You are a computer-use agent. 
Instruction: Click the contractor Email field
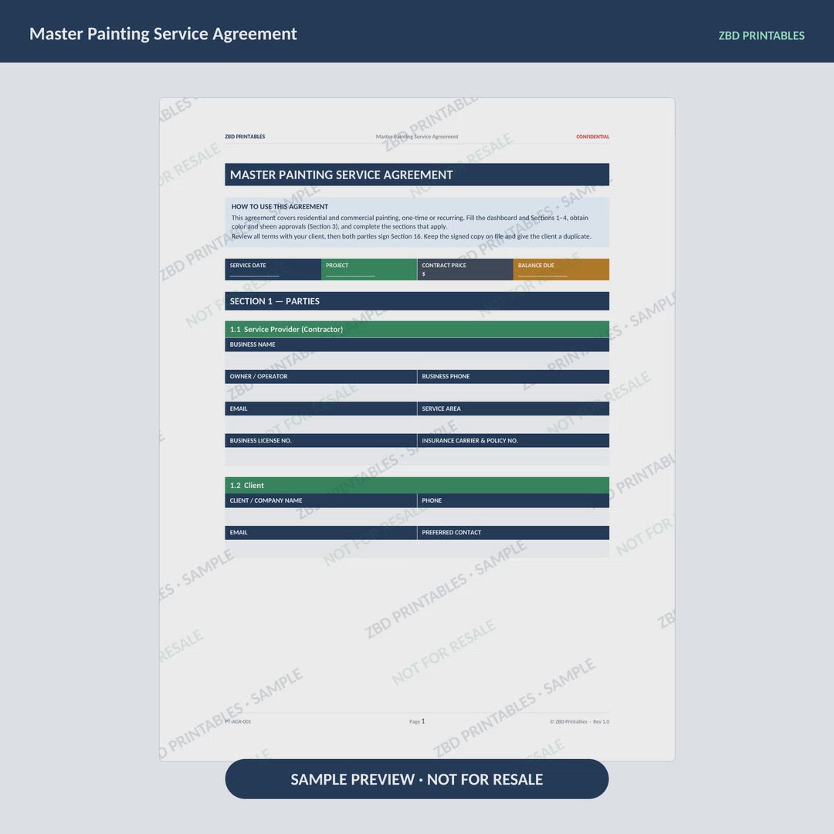pos(320,425)
